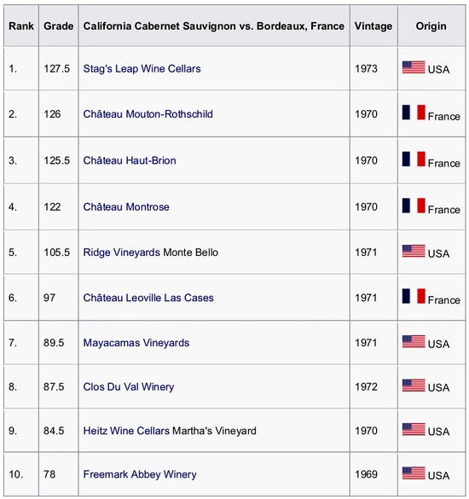
Task: Click the USA flag in the Mayacamas Vineyards row
Action: click(x=414, y=341)
